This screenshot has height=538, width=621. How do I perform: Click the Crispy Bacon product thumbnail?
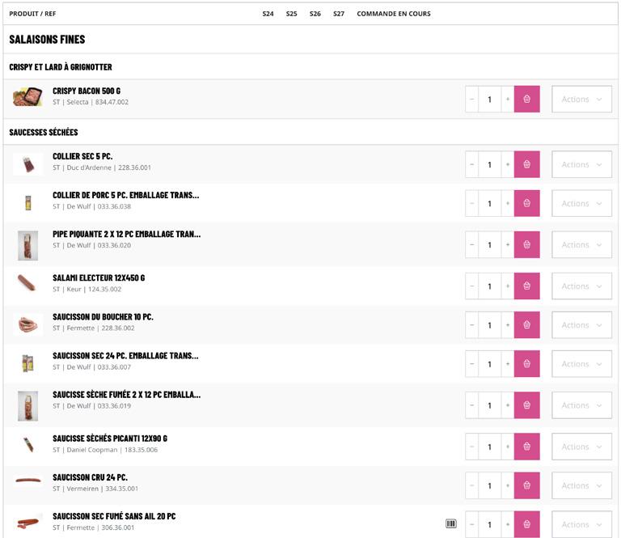tap(27, 97)
